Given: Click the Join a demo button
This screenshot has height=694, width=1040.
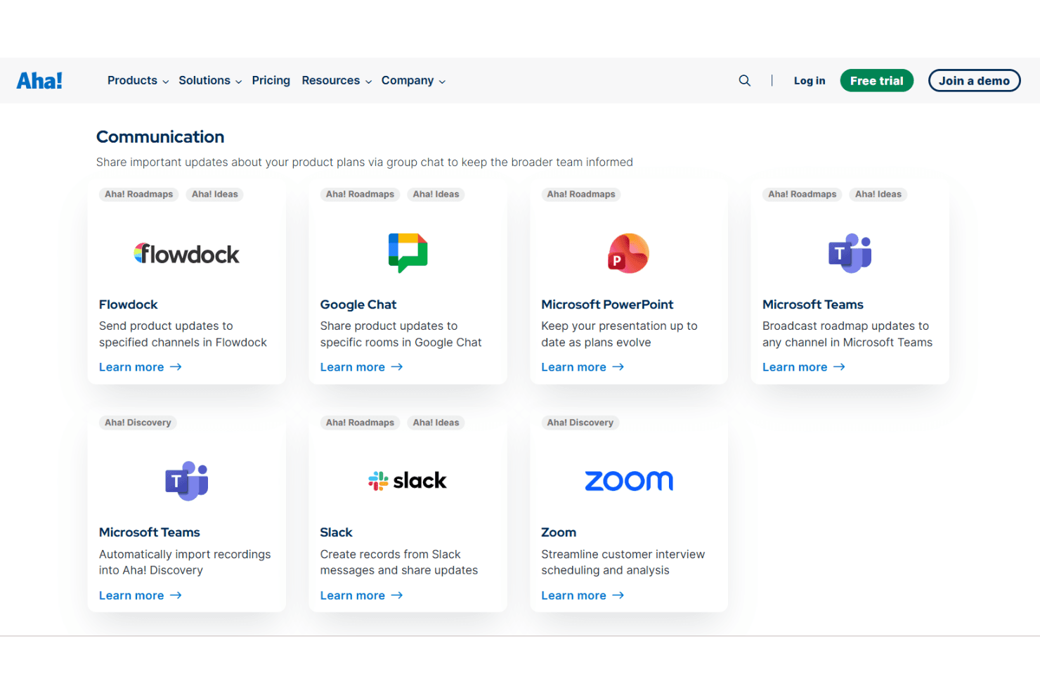Looking at the screenshot, I should click(x=974, y=81).
